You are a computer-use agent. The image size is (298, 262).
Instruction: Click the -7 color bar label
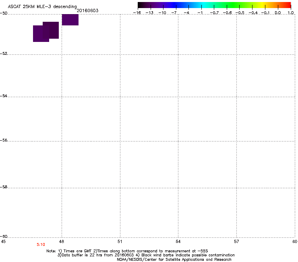click(x=174, y=13)
